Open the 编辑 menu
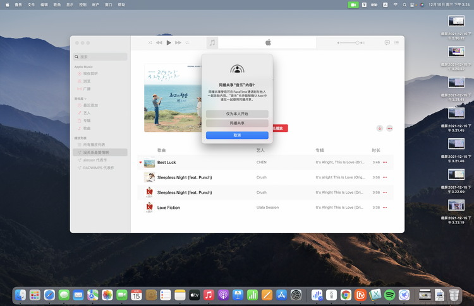 pos(44,5)
